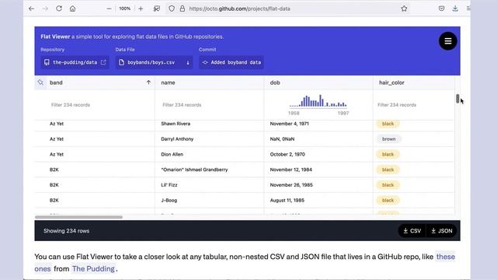Zoom out with the minus icon
This screenshot has width=497, height=280.
[x=109, y=9]
